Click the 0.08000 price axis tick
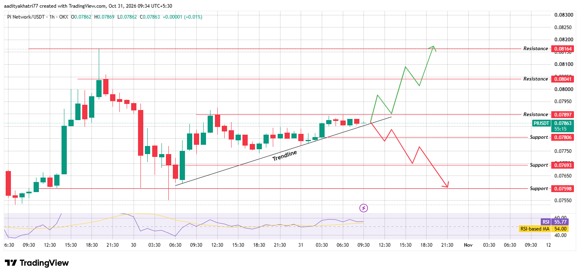The width and height of the screenshot is (580, 275). click(563, 89)
